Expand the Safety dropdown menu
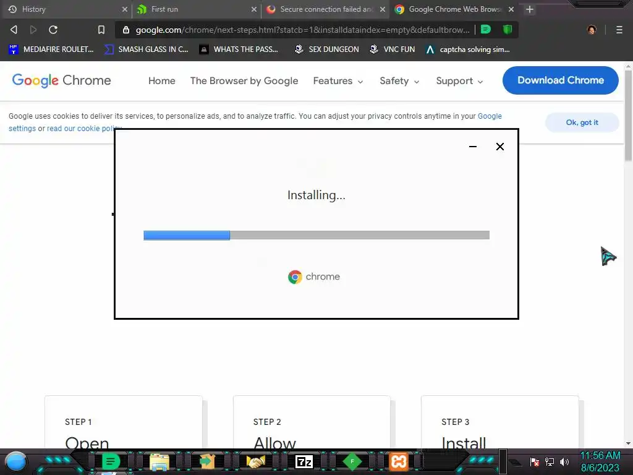Screen dimensions: 633x475 pos(399,81)
